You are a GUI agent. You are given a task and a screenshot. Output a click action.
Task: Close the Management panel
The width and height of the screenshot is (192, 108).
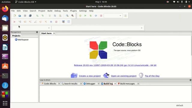[x=37, y=32]
